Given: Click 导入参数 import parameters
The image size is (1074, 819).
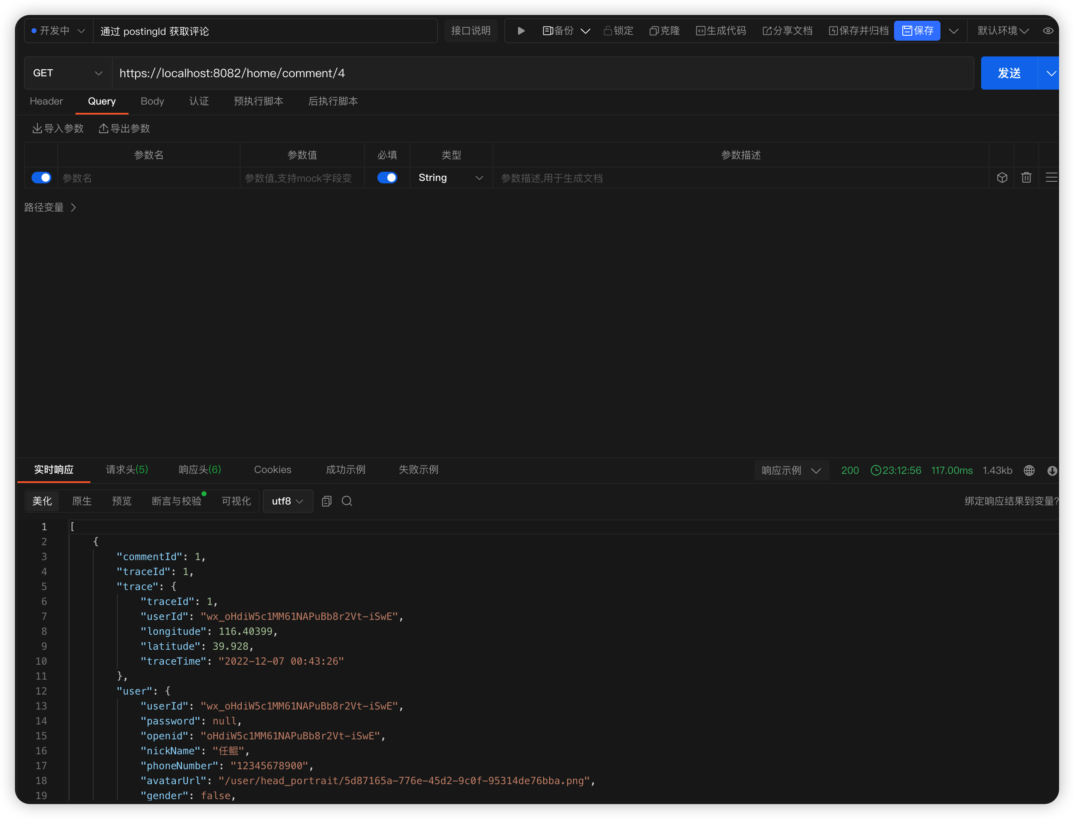Looking at the screenshot, I should (x=58, y=128).
